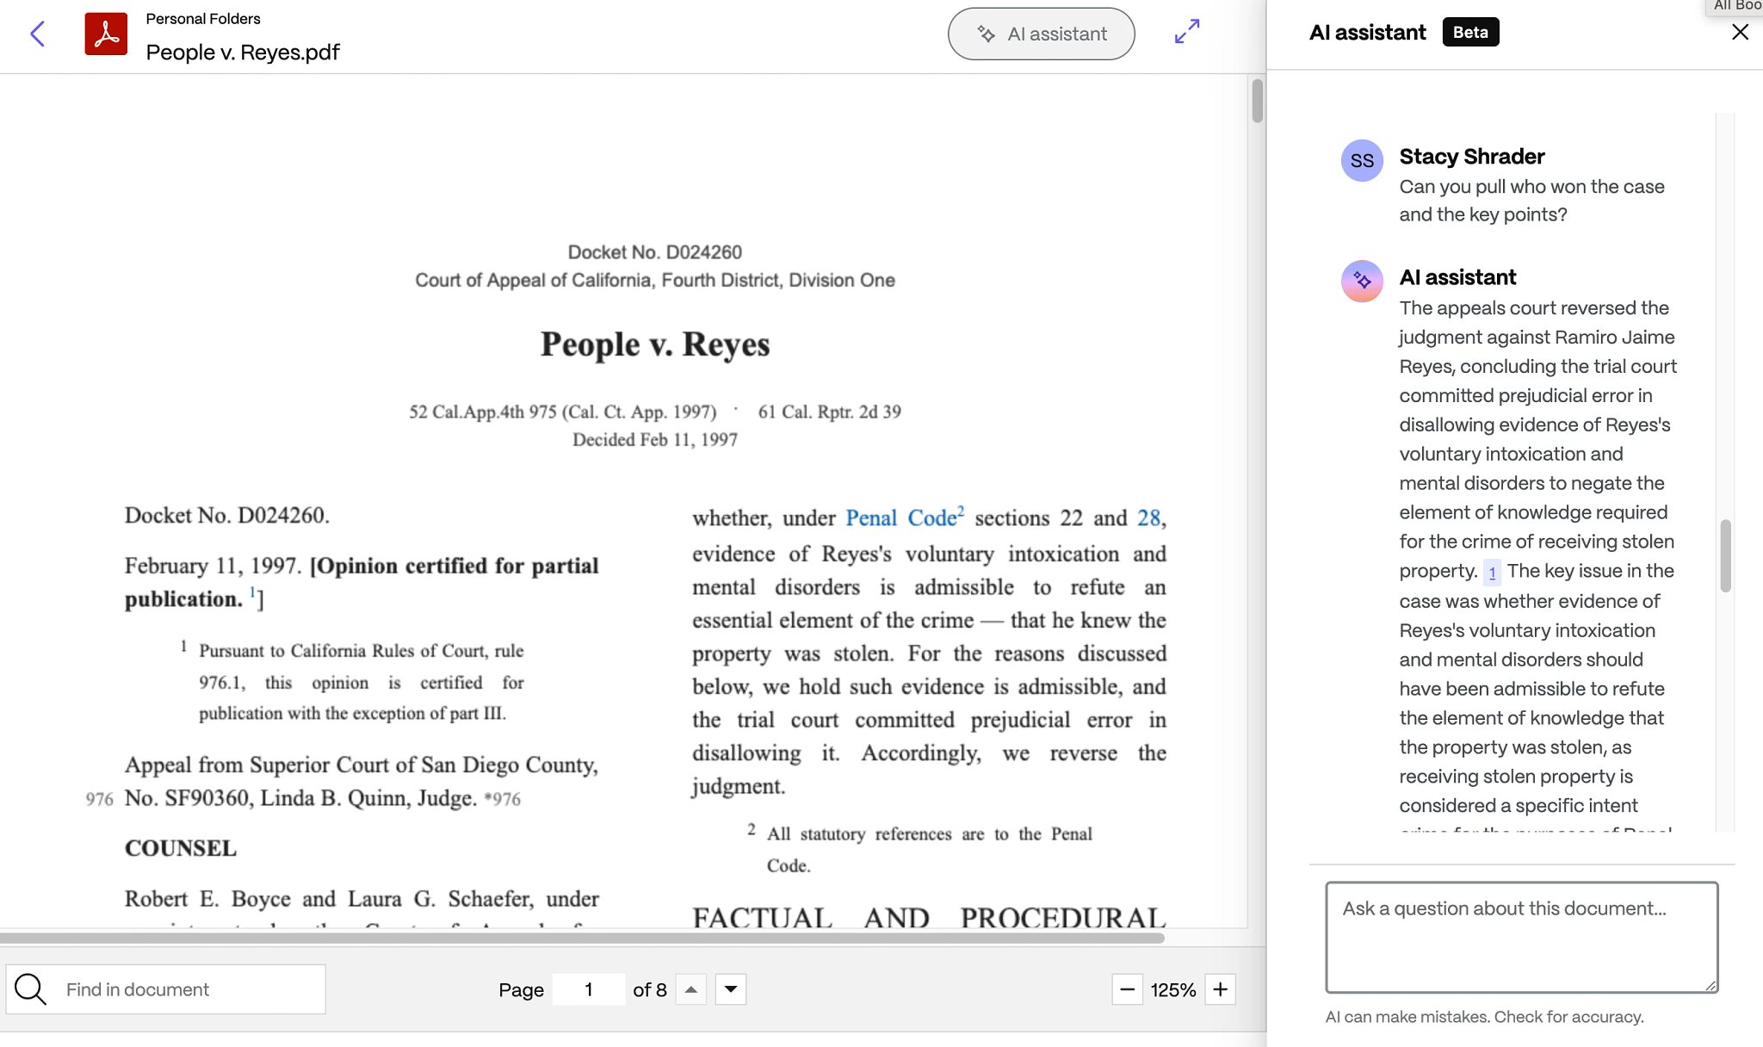1763x1047 pixels.
Task: Click the SS avatar for Stacy Shrader
Action: pos(1362,160)
